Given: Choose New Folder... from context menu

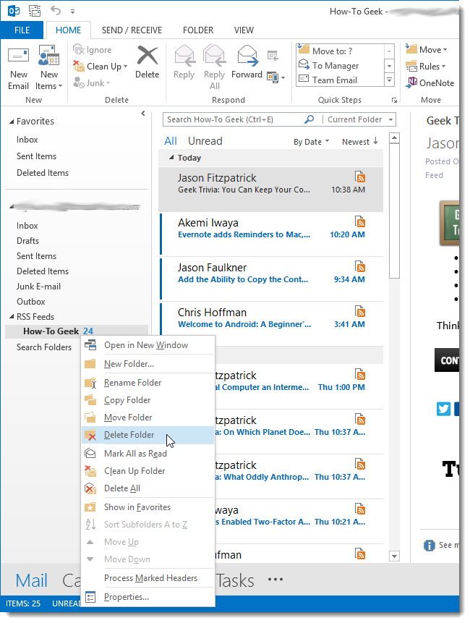Looking at the screenshot, I should (x=148, y=363).
